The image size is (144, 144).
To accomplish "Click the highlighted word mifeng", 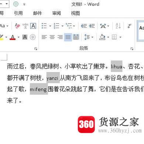I will [39, 89].
